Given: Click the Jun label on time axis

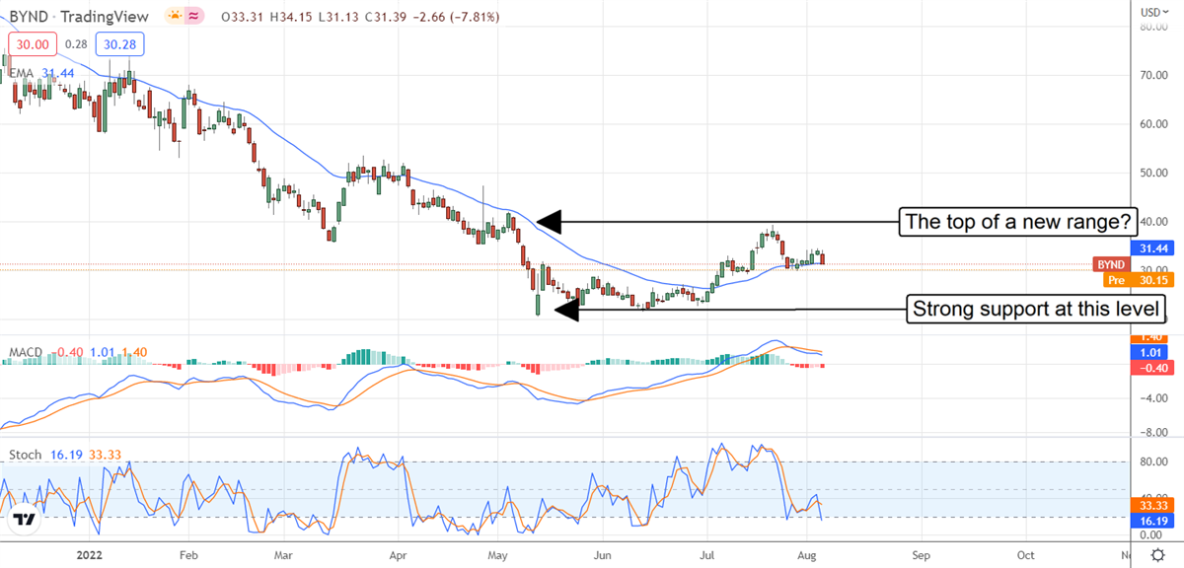Looking at the screenshot, I should pos(604,556).
